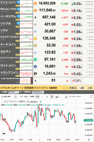Click the Ethereum diamond coin icon
The height and width of the screenshot is (142, 94).
coord(35,17)
